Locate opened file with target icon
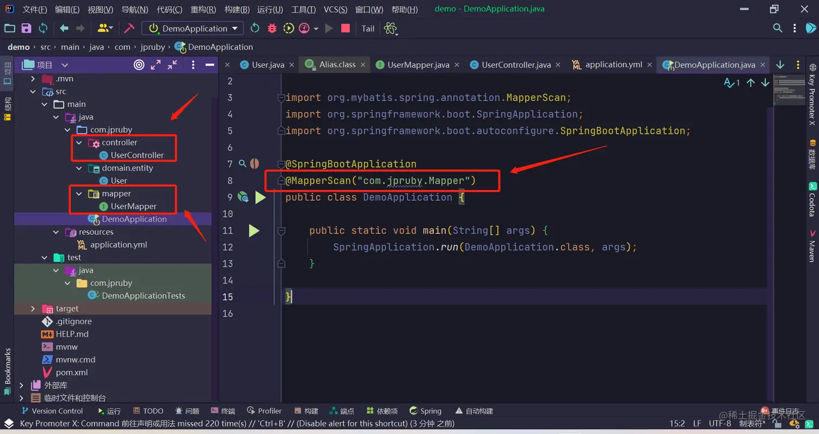The image size is (819, 434). click(139, 65)
